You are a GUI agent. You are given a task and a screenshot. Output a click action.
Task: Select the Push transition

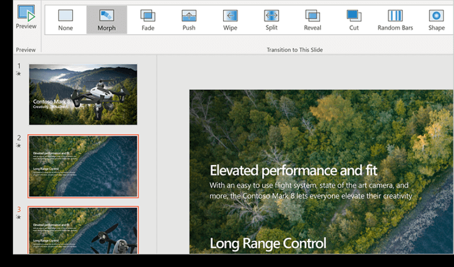tap(189, 19)
